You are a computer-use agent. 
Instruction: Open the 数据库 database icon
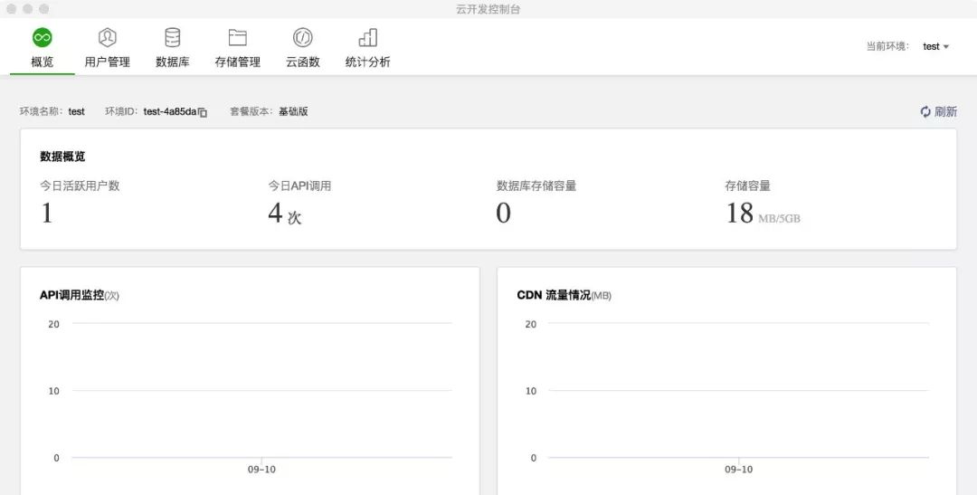coord(173,37)
